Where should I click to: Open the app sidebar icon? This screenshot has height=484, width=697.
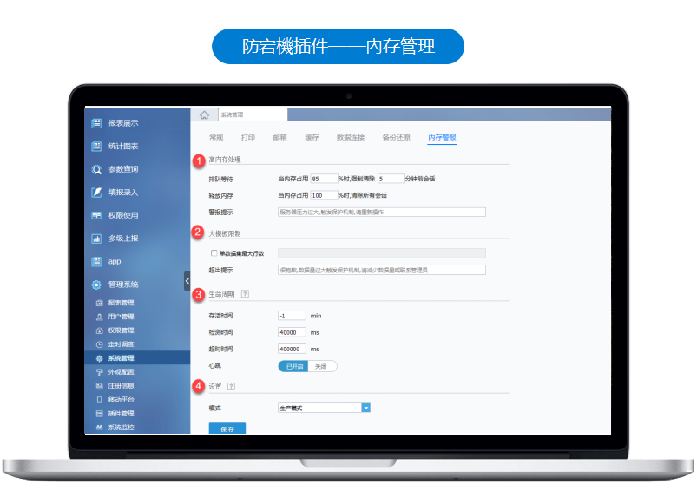tap(96, 262)
